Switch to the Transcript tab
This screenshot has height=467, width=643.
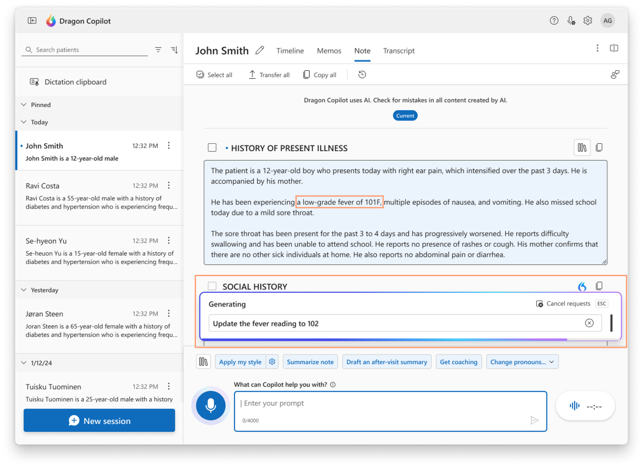coord(399,51)
